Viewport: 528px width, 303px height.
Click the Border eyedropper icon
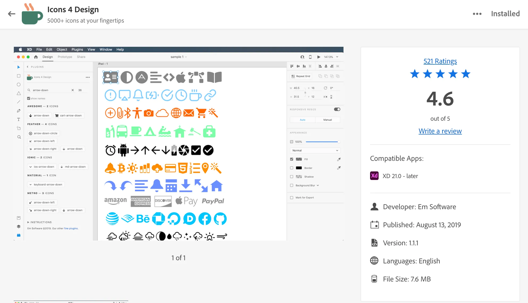pos(339,168)
